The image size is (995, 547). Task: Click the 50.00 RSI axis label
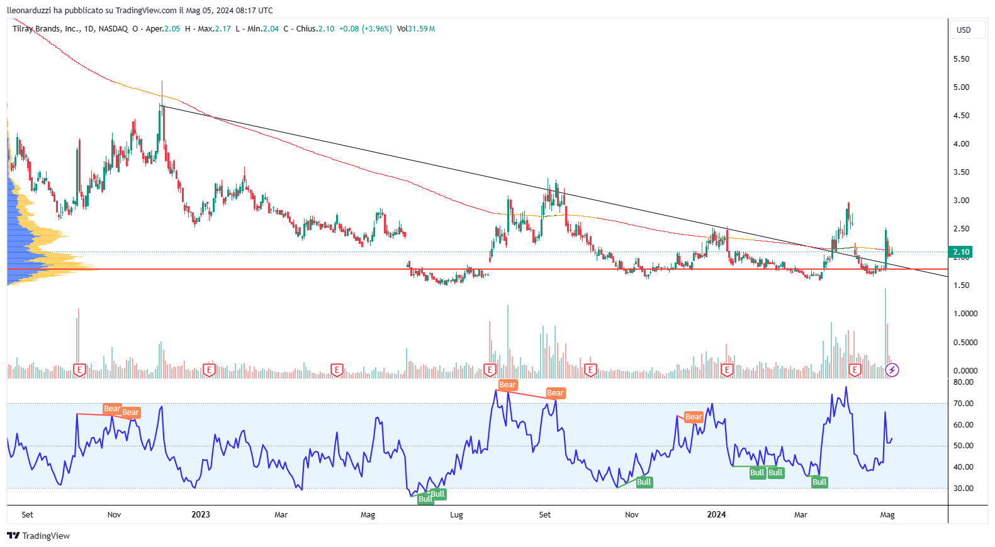coord(964,446)
